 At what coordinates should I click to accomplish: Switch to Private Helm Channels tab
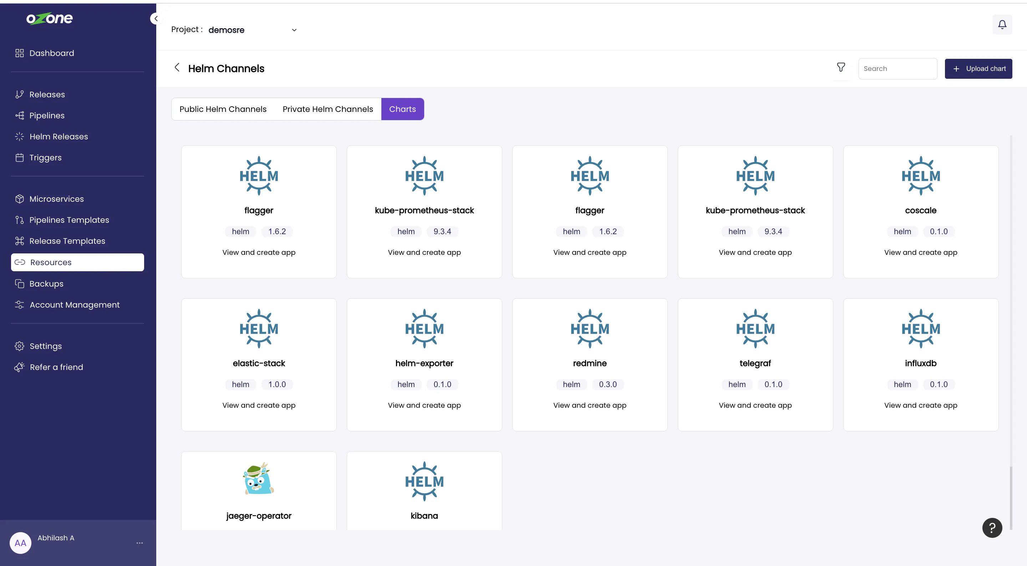tap(328, 109)
